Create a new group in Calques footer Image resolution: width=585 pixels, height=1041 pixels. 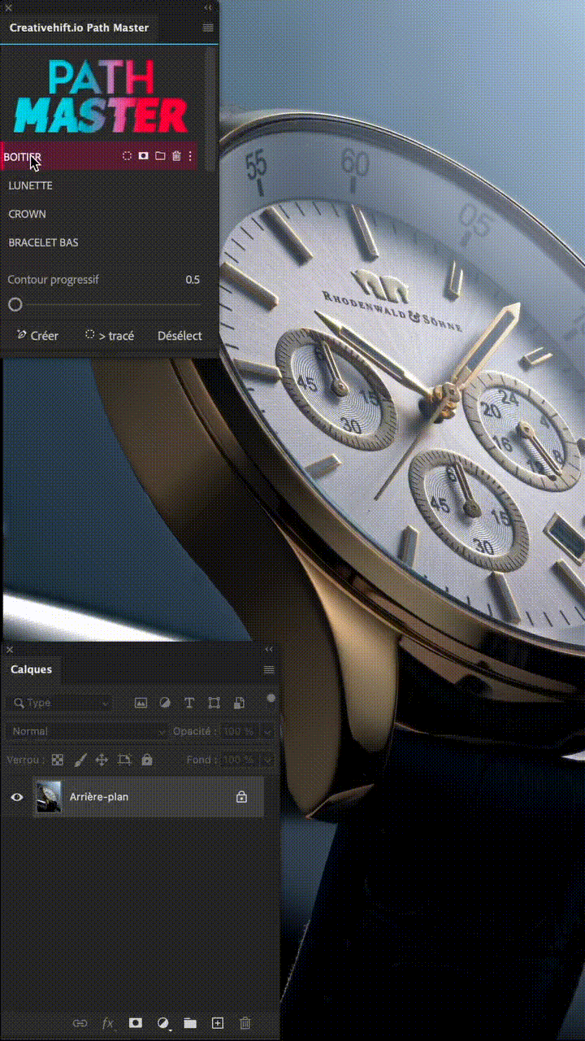click(x=190, y=1023)
